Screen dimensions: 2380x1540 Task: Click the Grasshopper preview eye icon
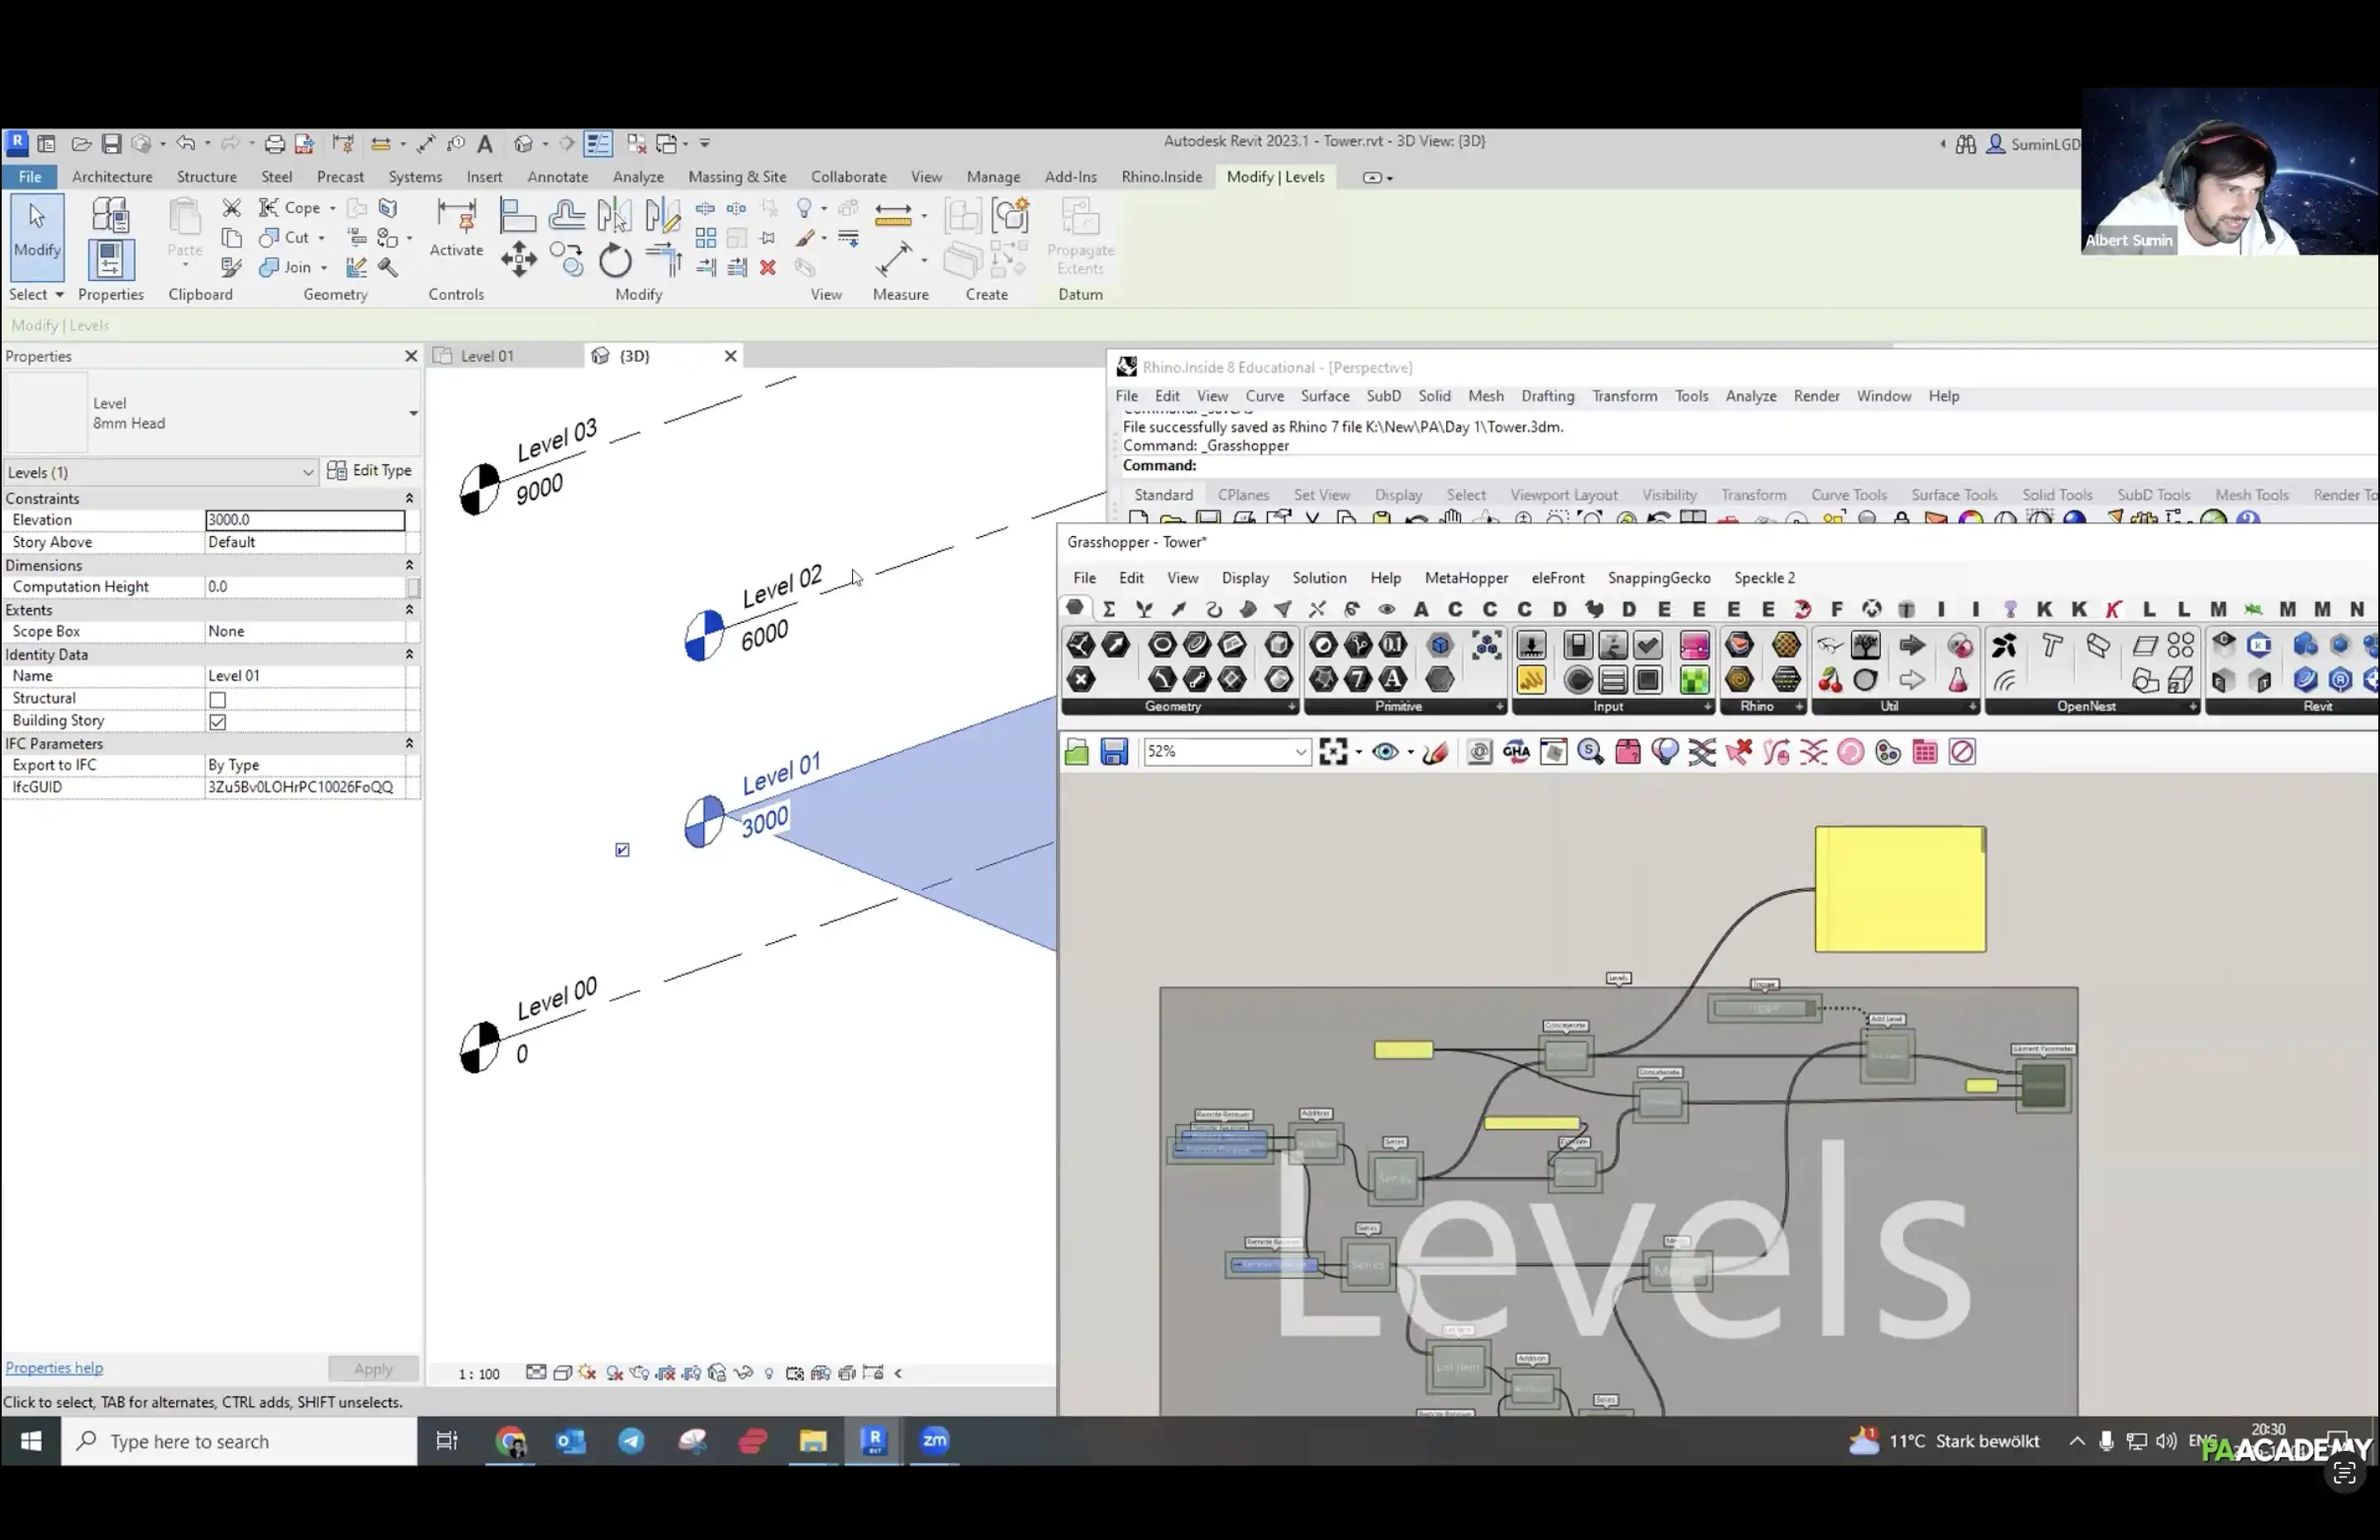1385,752
